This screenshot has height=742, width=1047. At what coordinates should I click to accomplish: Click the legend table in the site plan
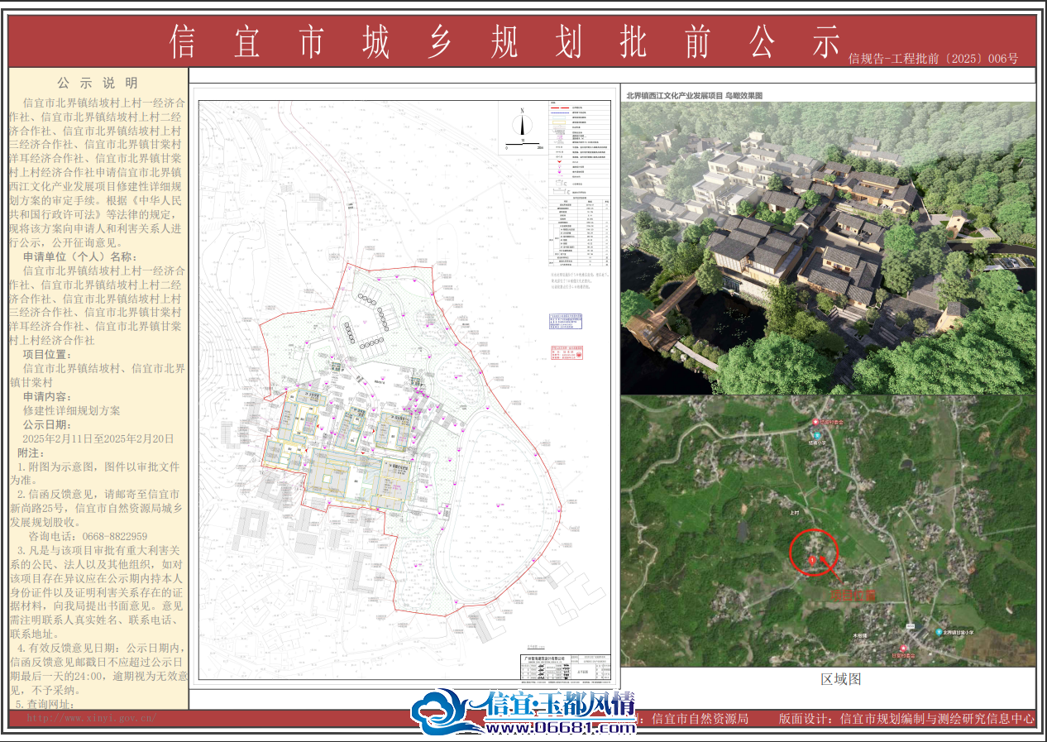[579, 146]
